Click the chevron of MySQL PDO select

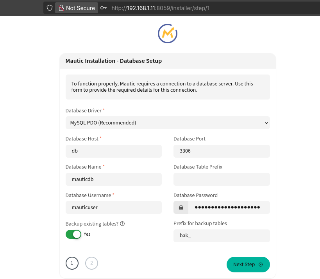(x=266, y=123)
